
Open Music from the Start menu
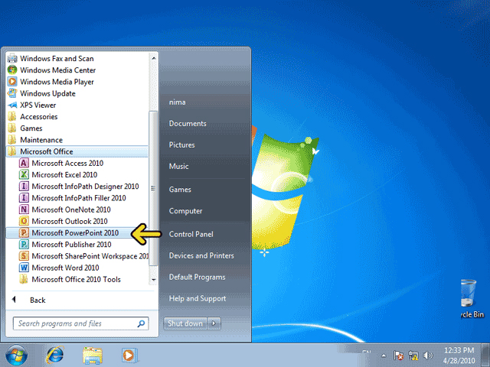pyautogui.click(x=178, y=167)
